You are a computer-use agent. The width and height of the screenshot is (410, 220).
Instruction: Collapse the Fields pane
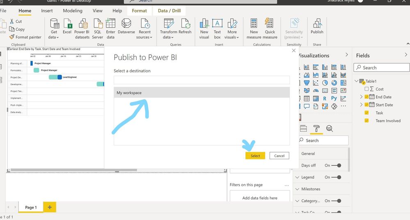[406, 55]
